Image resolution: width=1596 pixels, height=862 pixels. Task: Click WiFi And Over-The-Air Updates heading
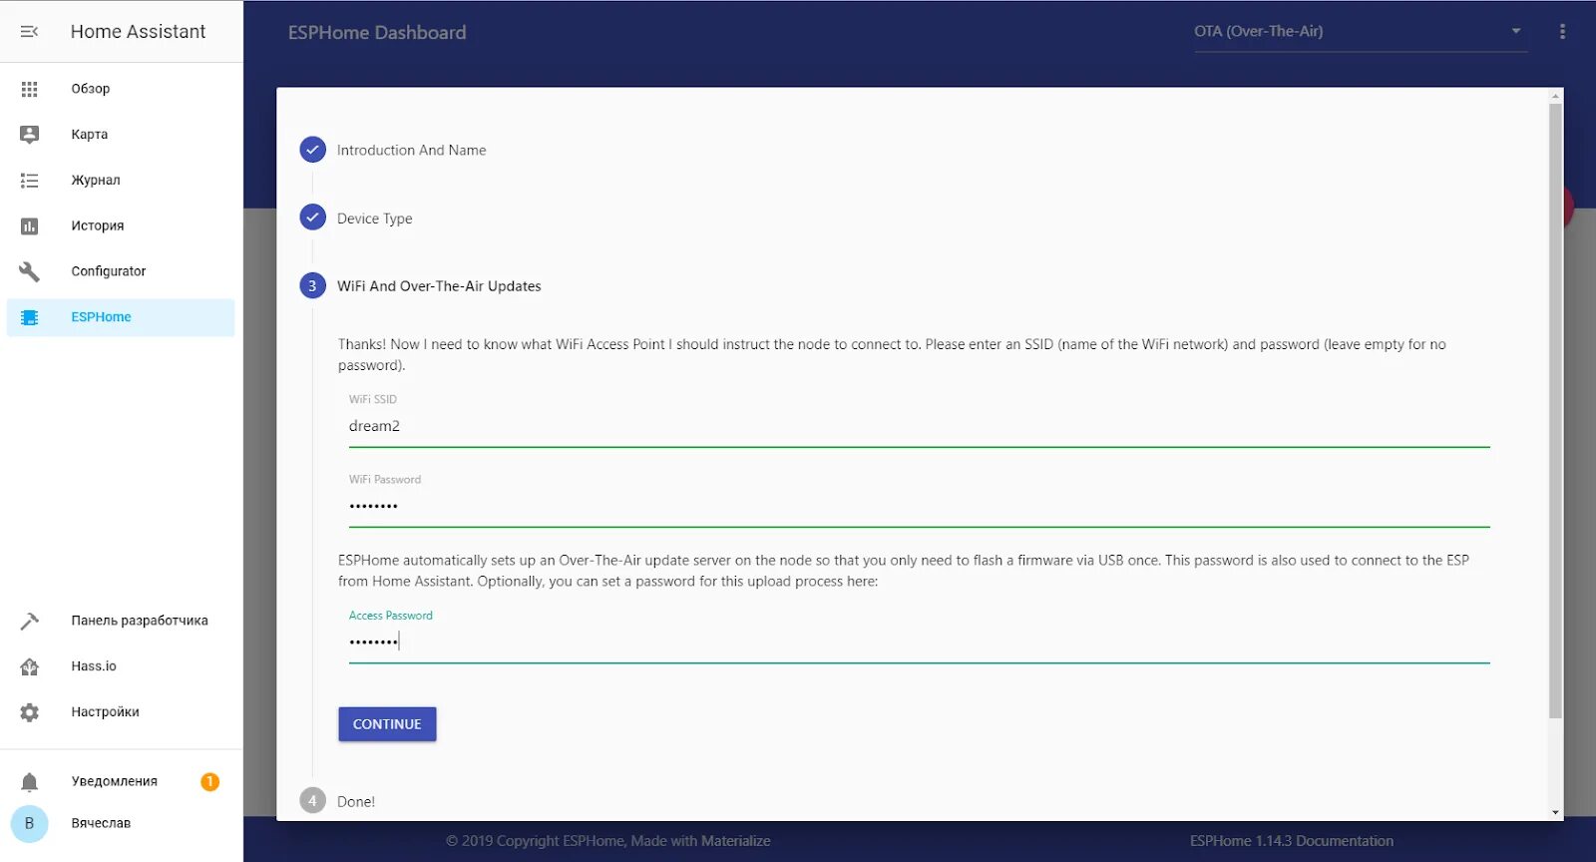click(x=439, y=286)
